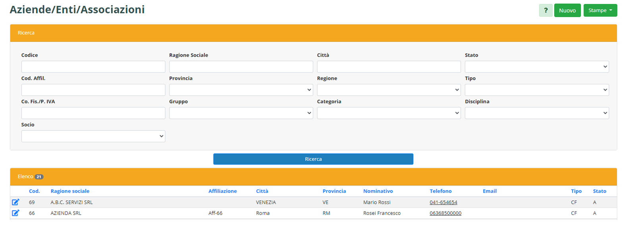Screen dimensions: 630x229
Task: Sort list by Ragione sociale column
Action: pyautogui.click(x=70, y=191)
